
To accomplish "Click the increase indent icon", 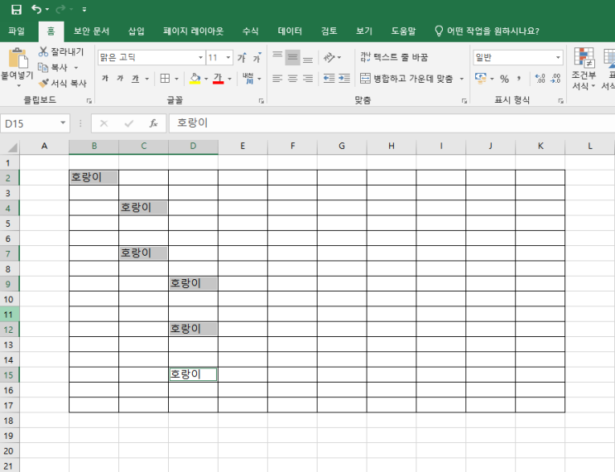I will tap(344, 79).
